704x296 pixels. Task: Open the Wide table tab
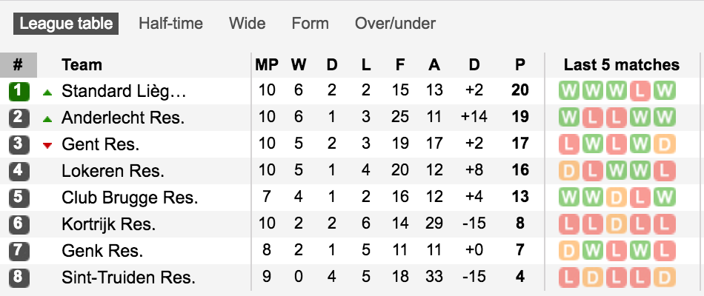(x=247, y=24)
